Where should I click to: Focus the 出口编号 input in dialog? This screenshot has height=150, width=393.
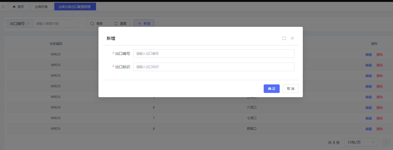(x=214, y=54)
